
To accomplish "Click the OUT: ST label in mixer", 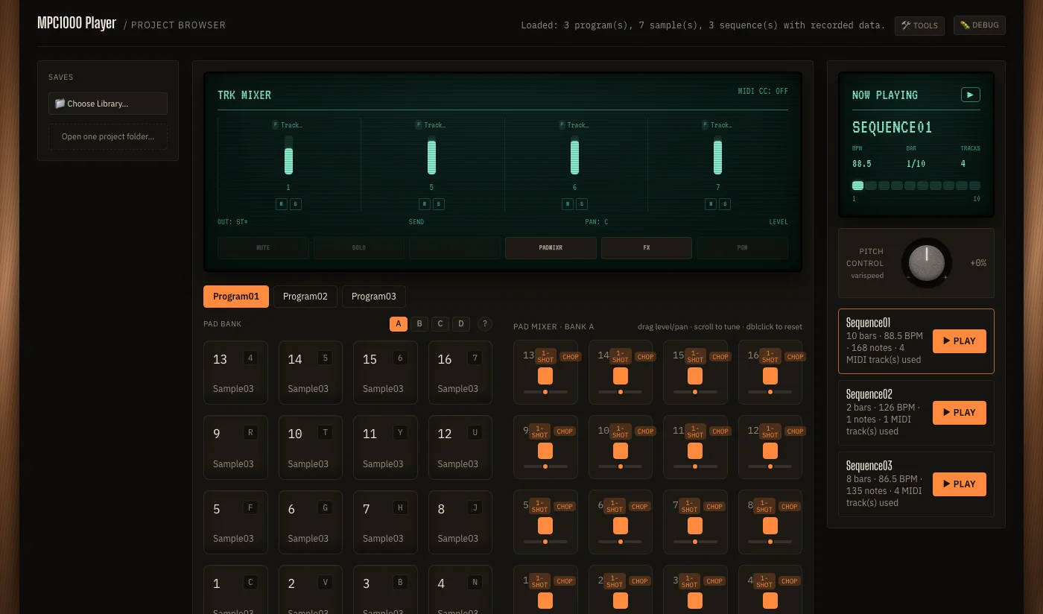I will (x=232, y=222).
